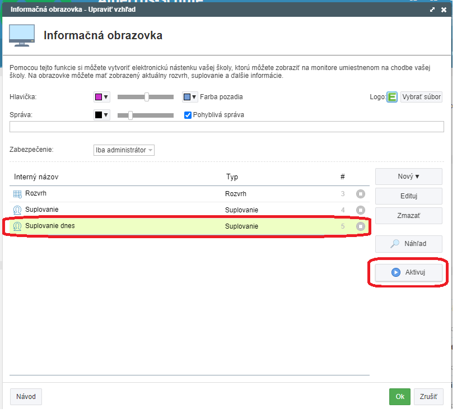Click the green E logo icon
This screenshot has height=413, width=457.
pos(392,98)
